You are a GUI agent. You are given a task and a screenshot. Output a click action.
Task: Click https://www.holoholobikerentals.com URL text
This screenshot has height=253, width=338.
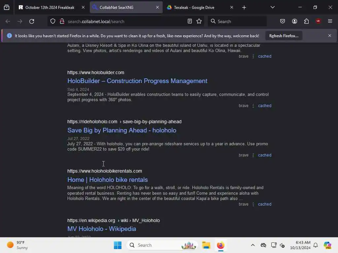(x=105, y=171)
